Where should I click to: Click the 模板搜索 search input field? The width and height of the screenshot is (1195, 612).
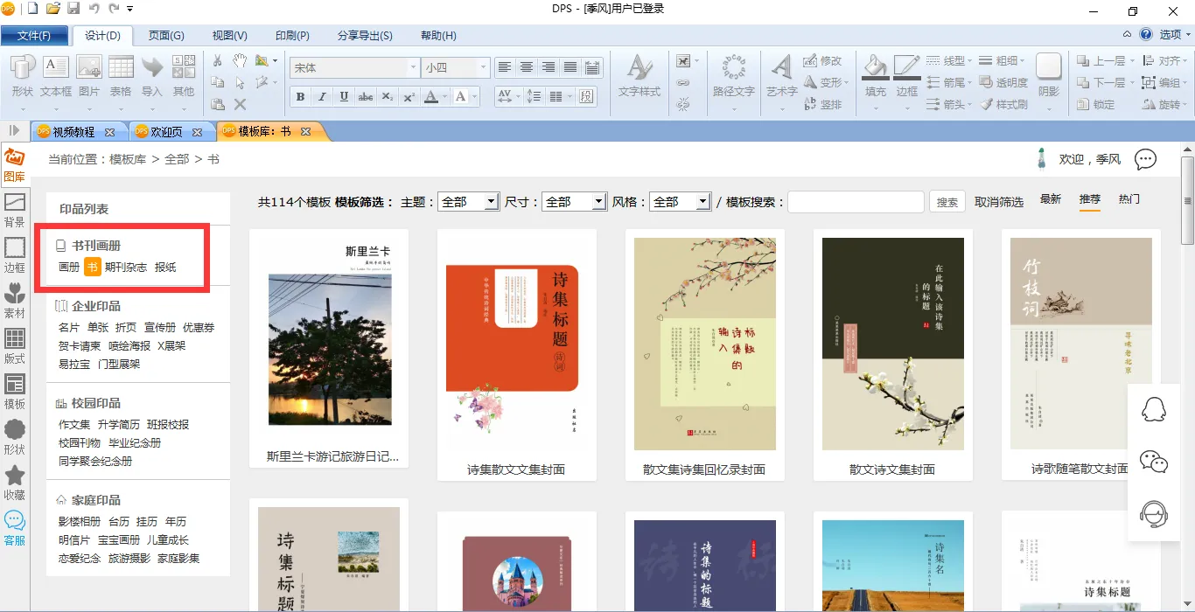click(x=856, y=202)
